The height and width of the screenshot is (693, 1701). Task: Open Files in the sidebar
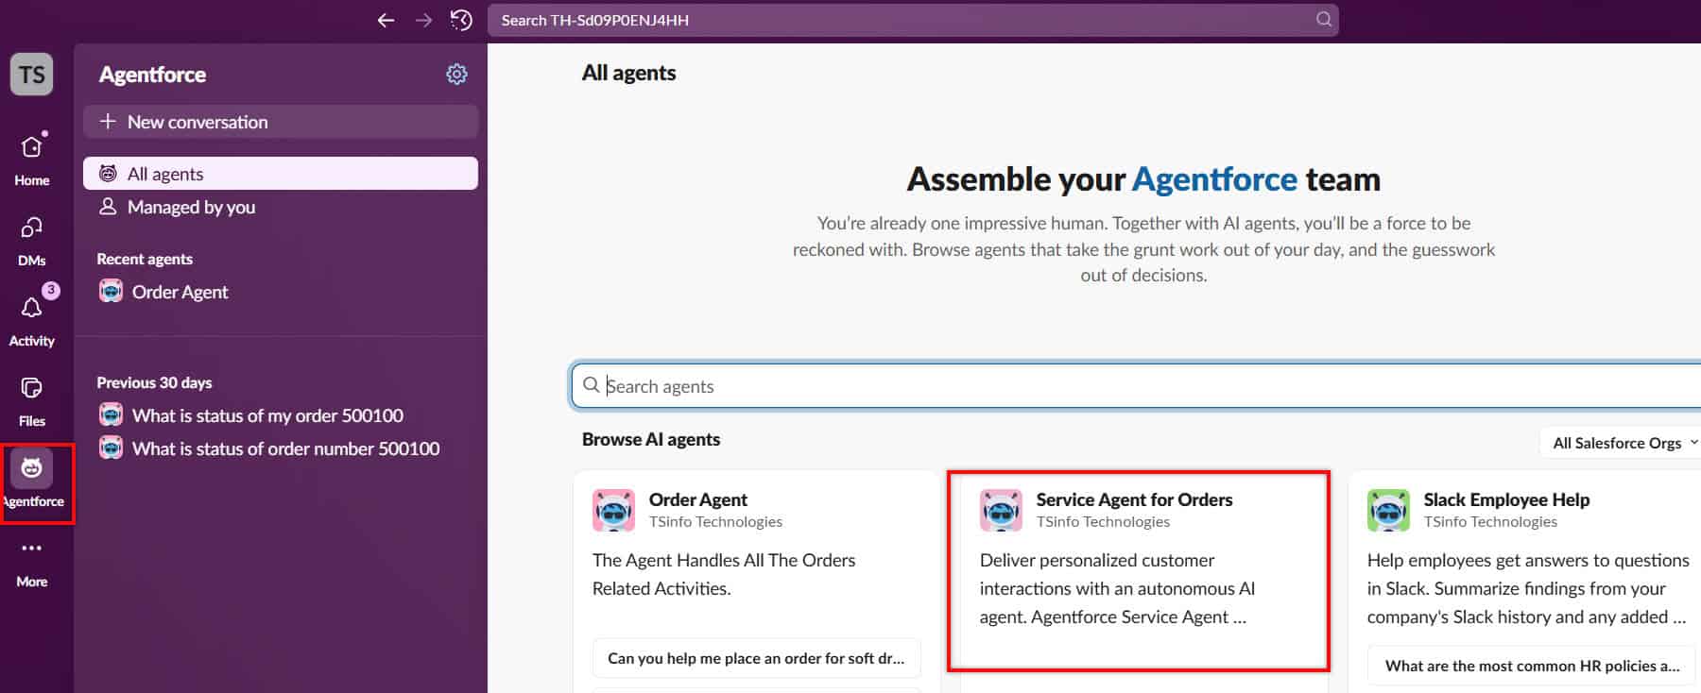point(31,400)
